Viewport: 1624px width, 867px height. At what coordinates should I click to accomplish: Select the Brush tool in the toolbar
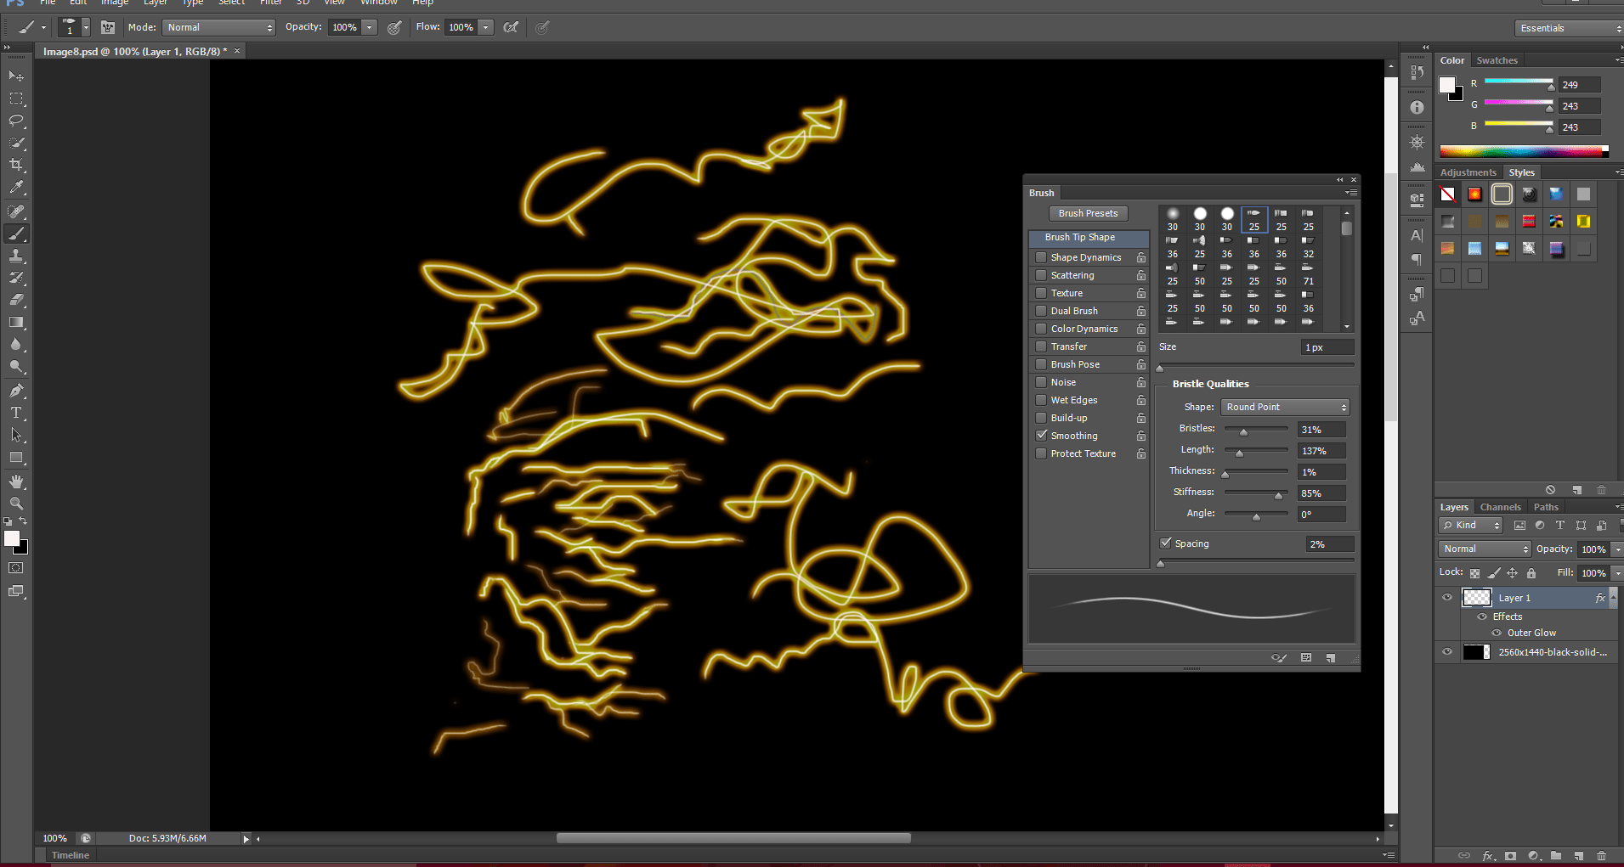pos(16,234)
